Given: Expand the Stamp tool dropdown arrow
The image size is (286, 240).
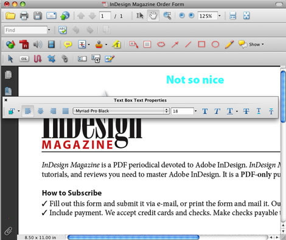Looking at the screenshot, I should (x=106, y=44).
